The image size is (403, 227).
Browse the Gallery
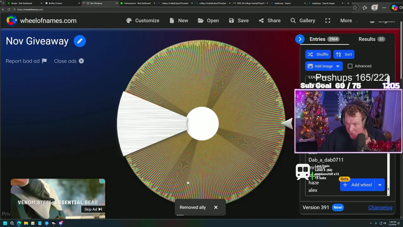(x=303, y=20)
